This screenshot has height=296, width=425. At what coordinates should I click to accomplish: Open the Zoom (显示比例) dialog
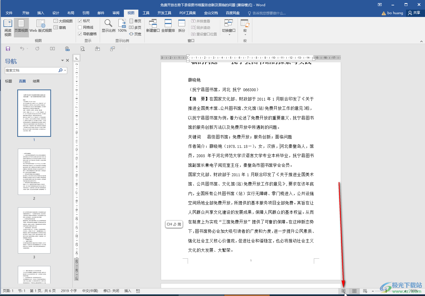click(109, 26)
